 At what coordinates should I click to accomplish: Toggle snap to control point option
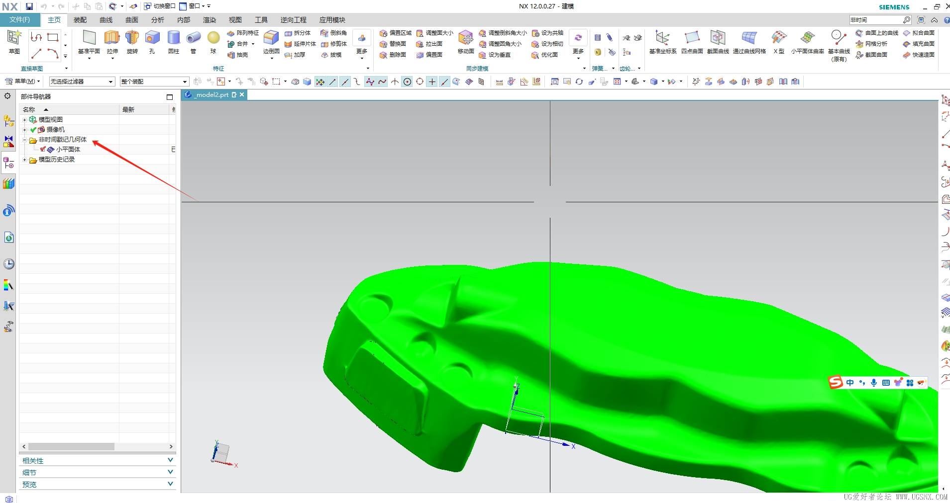click(357, 82)
